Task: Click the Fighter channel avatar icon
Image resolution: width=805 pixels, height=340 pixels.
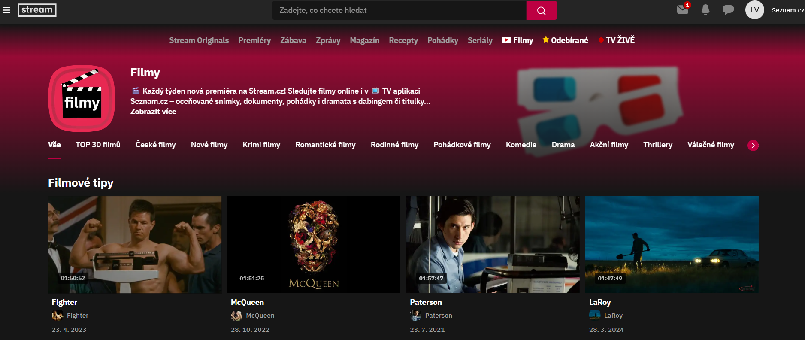Action: coord(57,316)
